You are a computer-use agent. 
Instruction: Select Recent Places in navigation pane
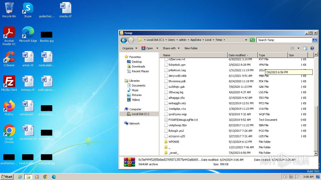140,71
